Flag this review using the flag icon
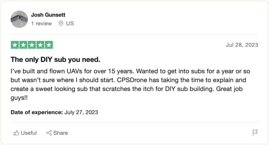The height and width of the screenshot is (145, 269). pyautogui.click(x=255, y=133)
